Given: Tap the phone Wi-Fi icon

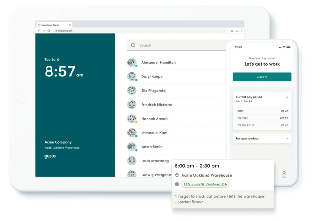Looking at the screenshot, I should (284, 47).
